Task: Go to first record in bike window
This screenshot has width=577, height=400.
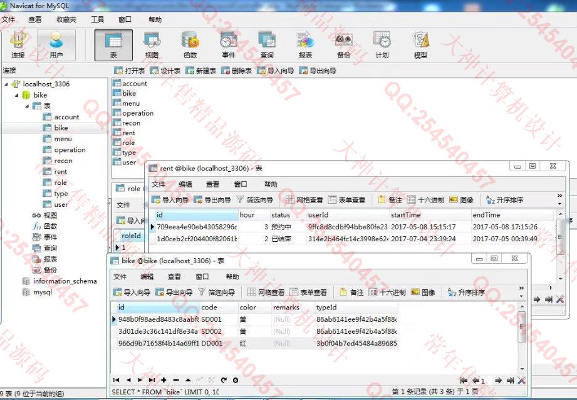Action: [x=117, y=380]
